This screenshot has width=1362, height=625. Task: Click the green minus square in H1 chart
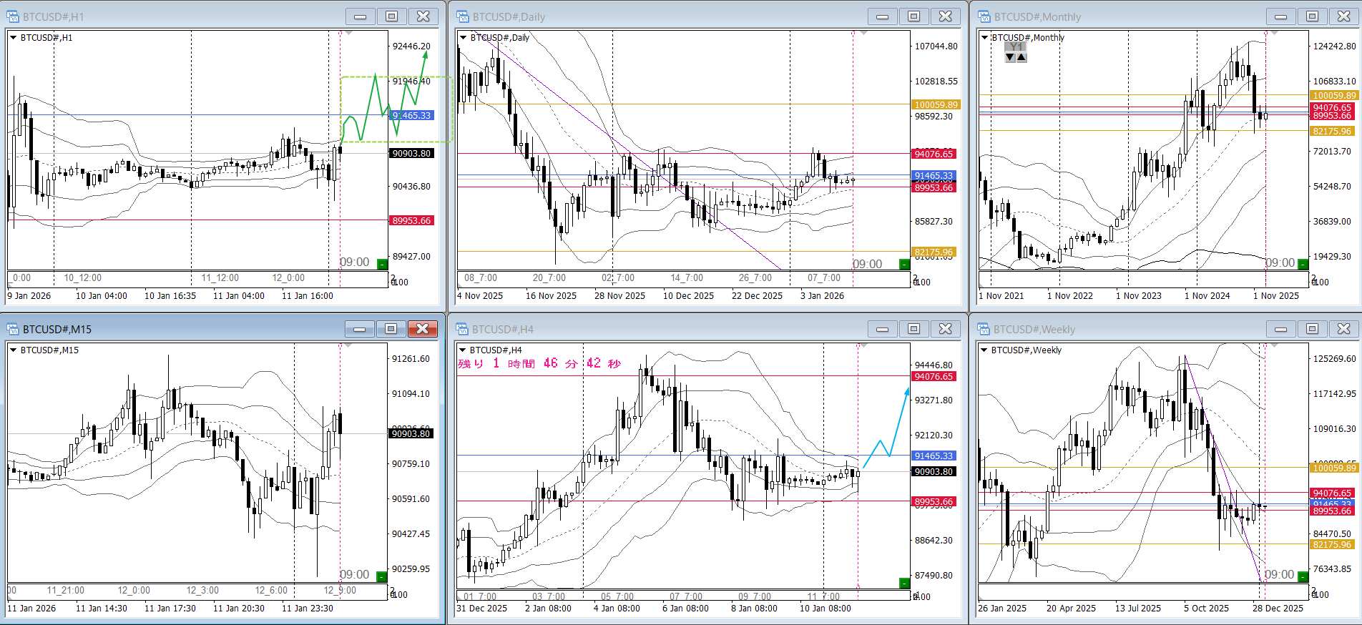pyautogui.click(x=382, y=264)
